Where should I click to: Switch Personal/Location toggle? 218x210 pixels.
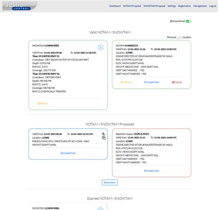coord(179,37)
